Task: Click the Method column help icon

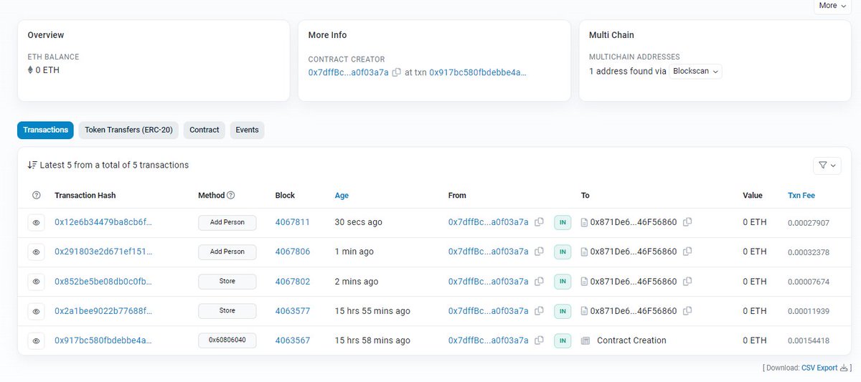Action: [x=231, y=195]
